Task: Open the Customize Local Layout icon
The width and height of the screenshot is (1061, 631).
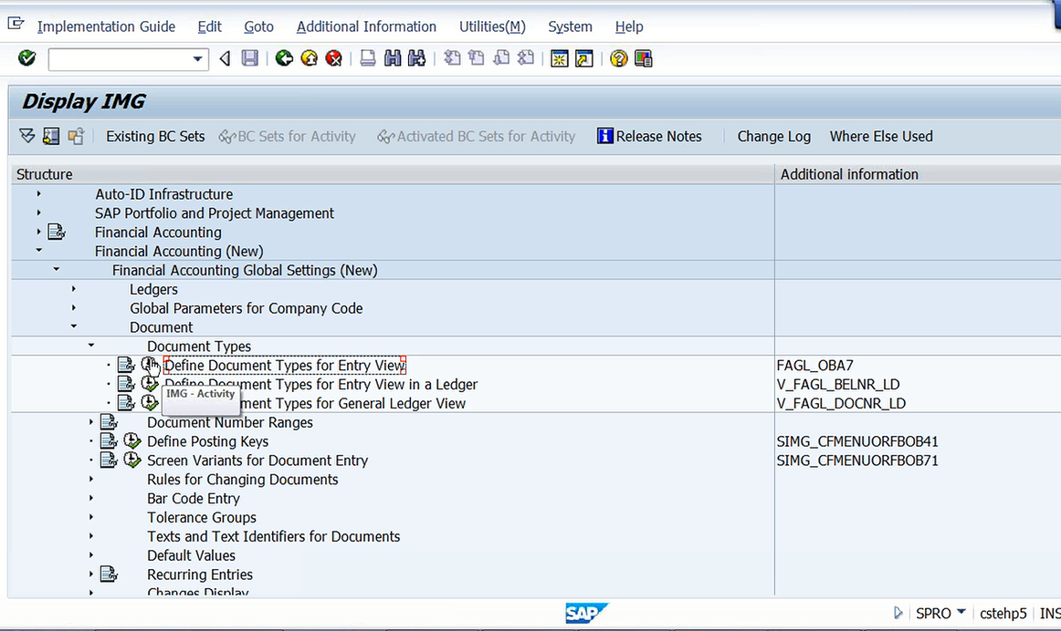Action: pyautogui.click(x=644, y=58)
